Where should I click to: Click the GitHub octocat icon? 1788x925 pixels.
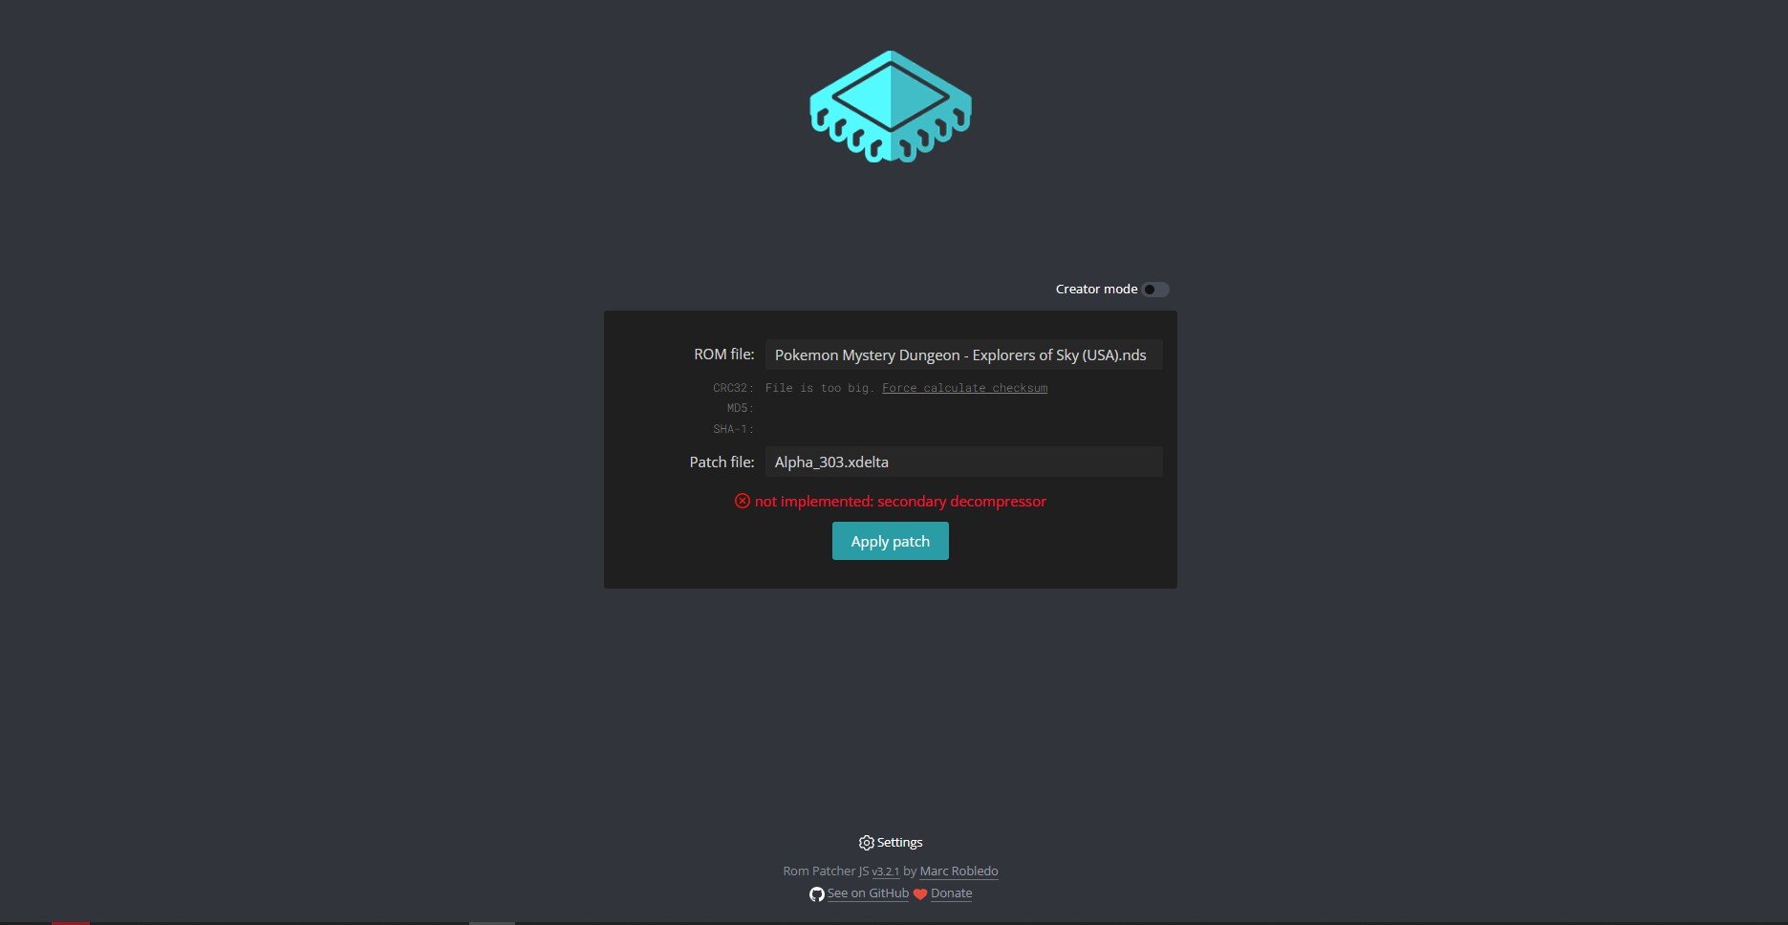coord(816,894)
